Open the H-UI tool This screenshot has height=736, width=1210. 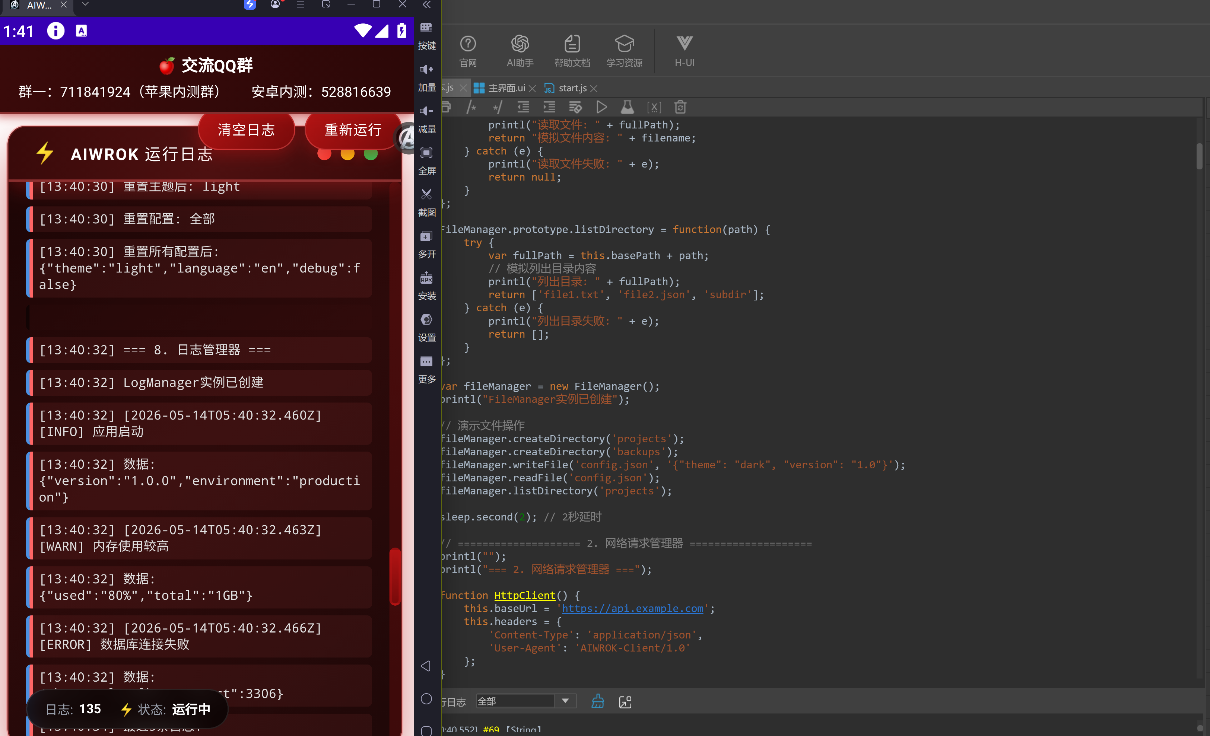point(684,51)
